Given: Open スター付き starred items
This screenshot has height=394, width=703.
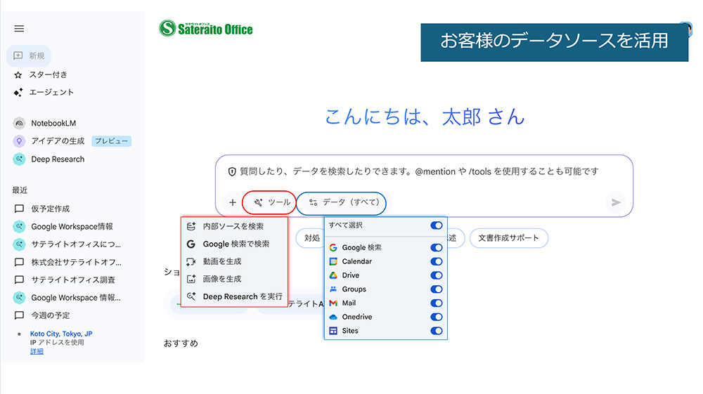Looking at the screenshot, I should pos(48,74).
